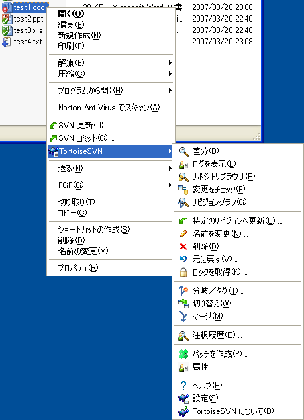Select 名前の変更(M) menu entry
304x420 pixels.
pos(111,251)
